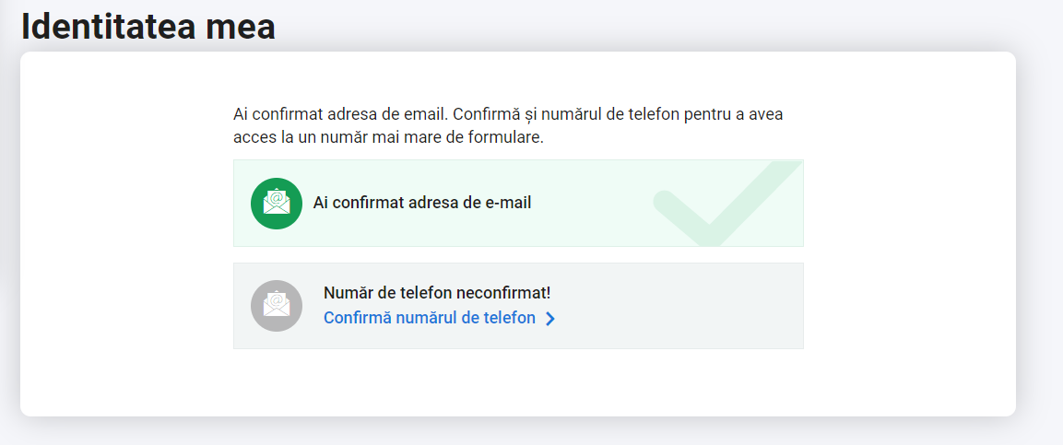Click the intro sentence starting Ai confirmat adresa de email

[508, 114]
